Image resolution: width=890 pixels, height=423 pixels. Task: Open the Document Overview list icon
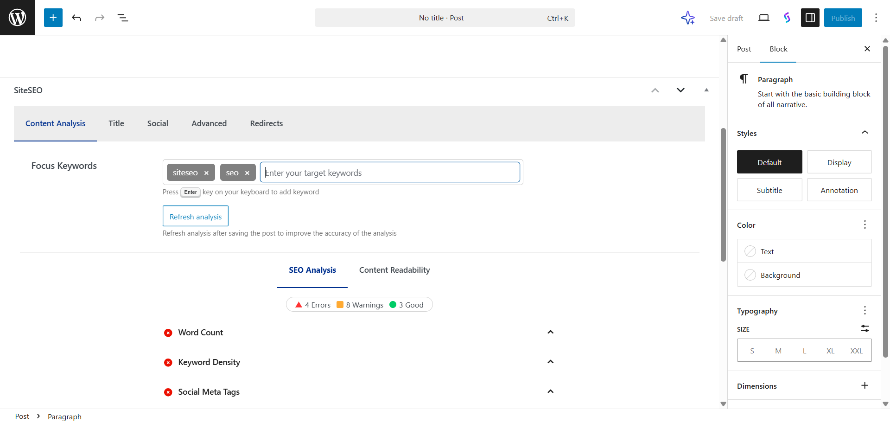123,18
